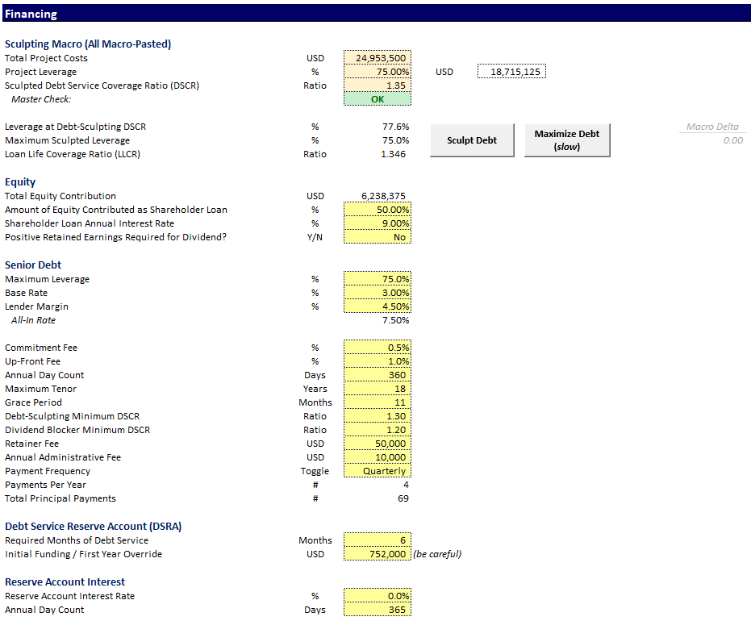Click the Total Equity Contribution 6,238,375 value
This screenshot has height=621, width=751.
pyautogui.click(x=383, y=196)
